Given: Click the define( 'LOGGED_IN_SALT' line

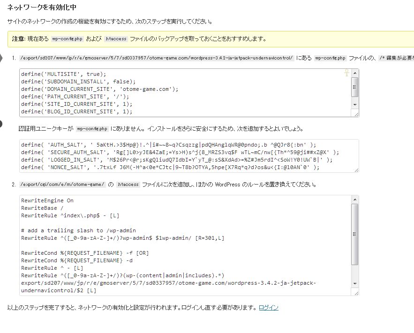Looking at the screenshot, I should (177, 160).
